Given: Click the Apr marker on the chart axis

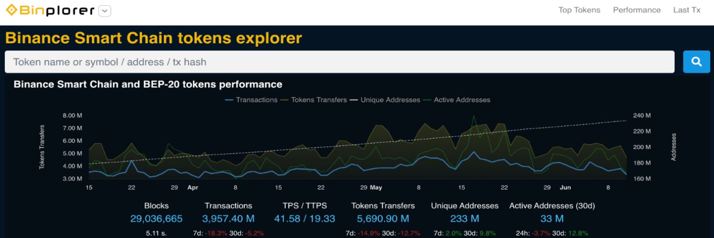Looking at the screenshot, I should point(192,188).
